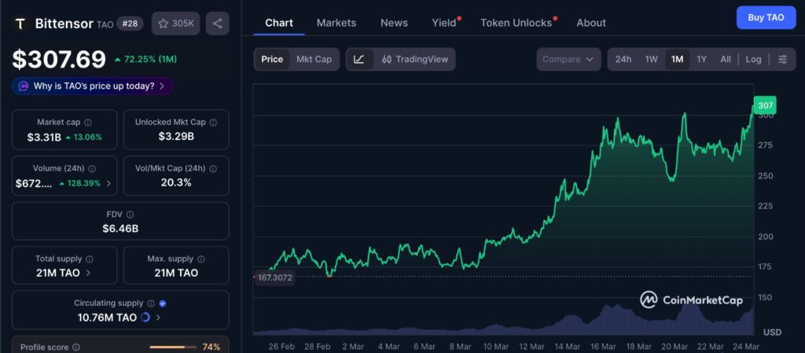Select the Mkt Cap toggle

tap(314, 60)
